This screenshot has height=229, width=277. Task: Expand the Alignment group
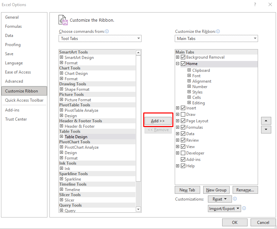click(189, 81)
